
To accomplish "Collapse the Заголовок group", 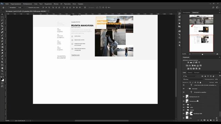I will (188, 89).
